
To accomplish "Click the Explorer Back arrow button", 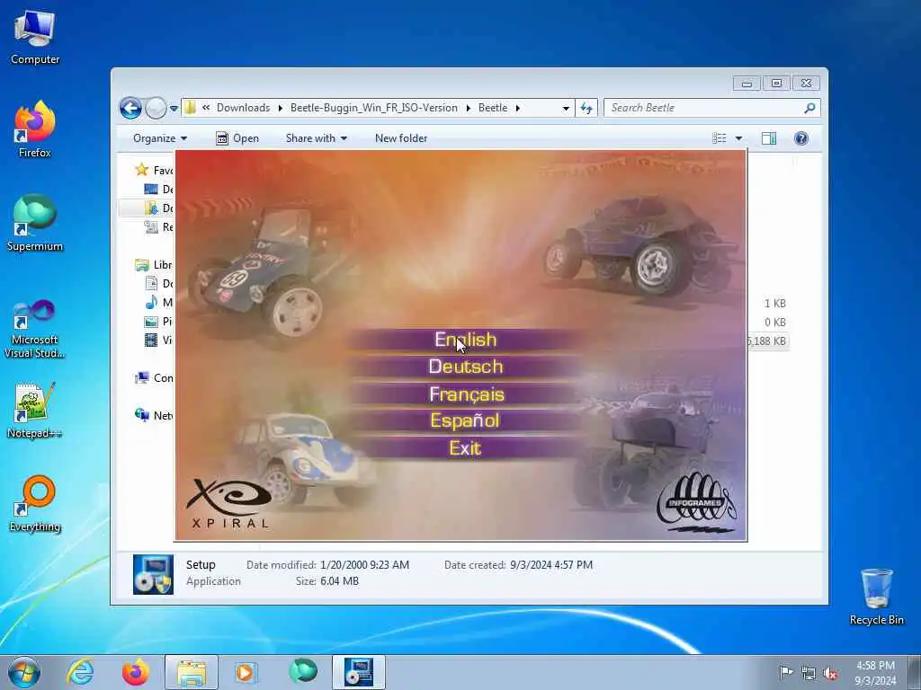I will [x=130, y=108].
